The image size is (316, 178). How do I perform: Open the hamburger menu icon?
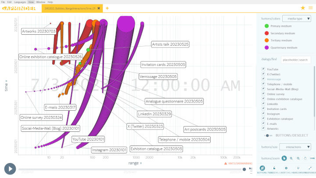point(311,8)
